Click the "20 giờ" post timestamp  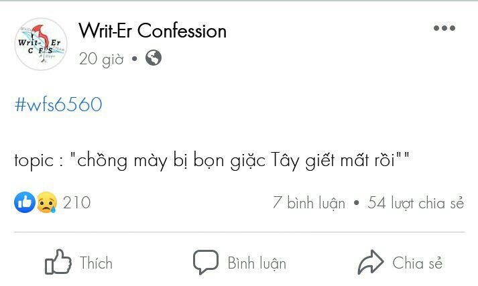pyautogui.click(x=101, y=59)
